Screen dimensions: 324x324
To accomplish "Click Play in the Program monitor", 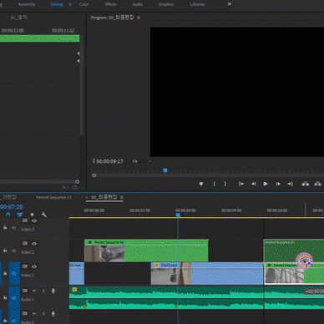I will tap(266, 184).
